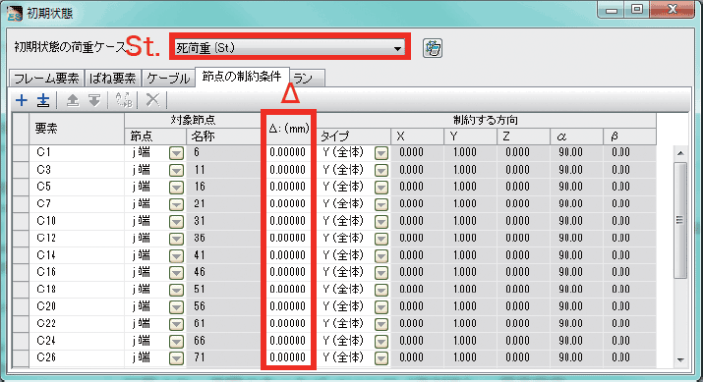Click element cell C14
The width and height of the screenshot is (703, 382).
[x=77, y=255]
